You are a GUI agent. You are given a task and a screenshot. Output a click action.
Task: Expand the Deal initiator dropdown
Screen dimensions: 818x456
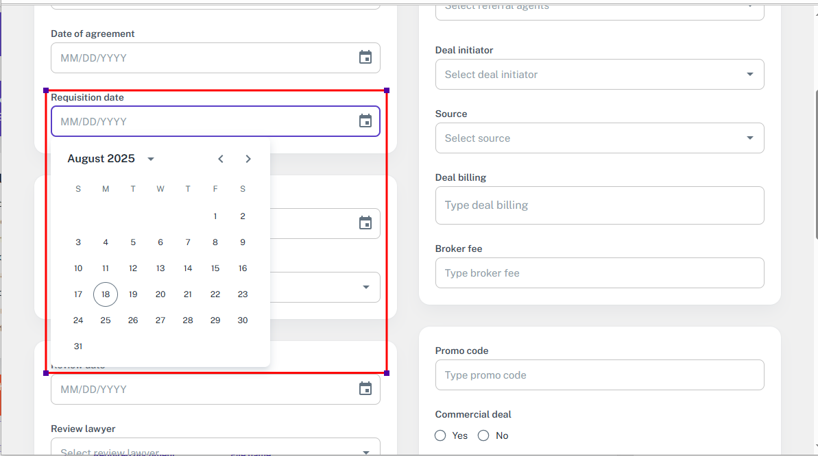(749, 74)
